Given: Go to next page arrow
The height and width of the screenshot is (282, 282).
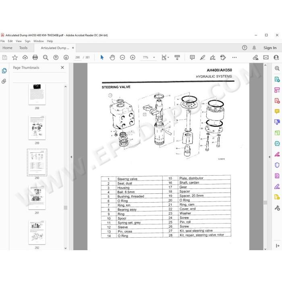Looking at the screenshot, I should coord(66,58).
